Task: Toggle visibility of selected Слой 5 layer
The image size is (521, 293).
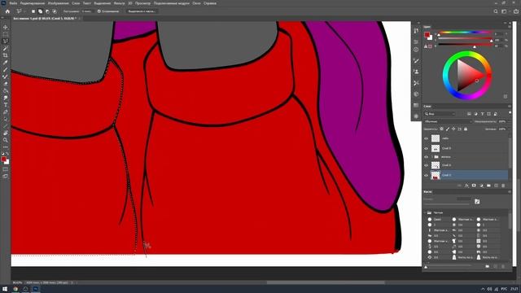Action: tap(426, 175)
